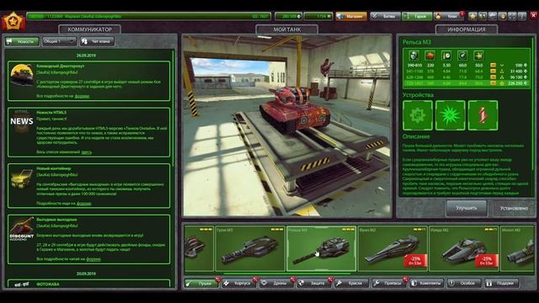Open the Битвы battles section
Viewport: 539px width, 303px height.
pos(386,16)
